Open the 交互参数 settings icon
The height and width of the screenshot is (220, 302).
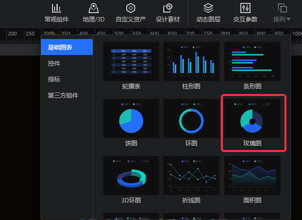coord(245,13)
